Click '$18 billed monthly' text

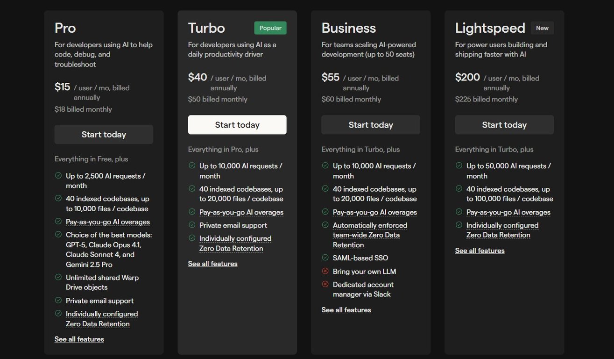coord(83,109)
